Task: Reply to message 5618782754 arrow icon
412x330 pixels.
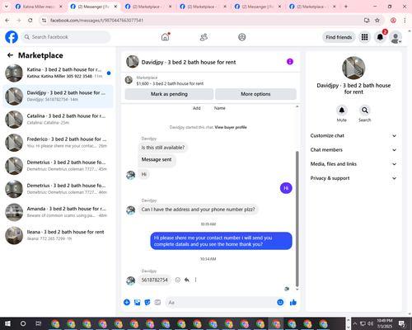Action: [187, 280]
